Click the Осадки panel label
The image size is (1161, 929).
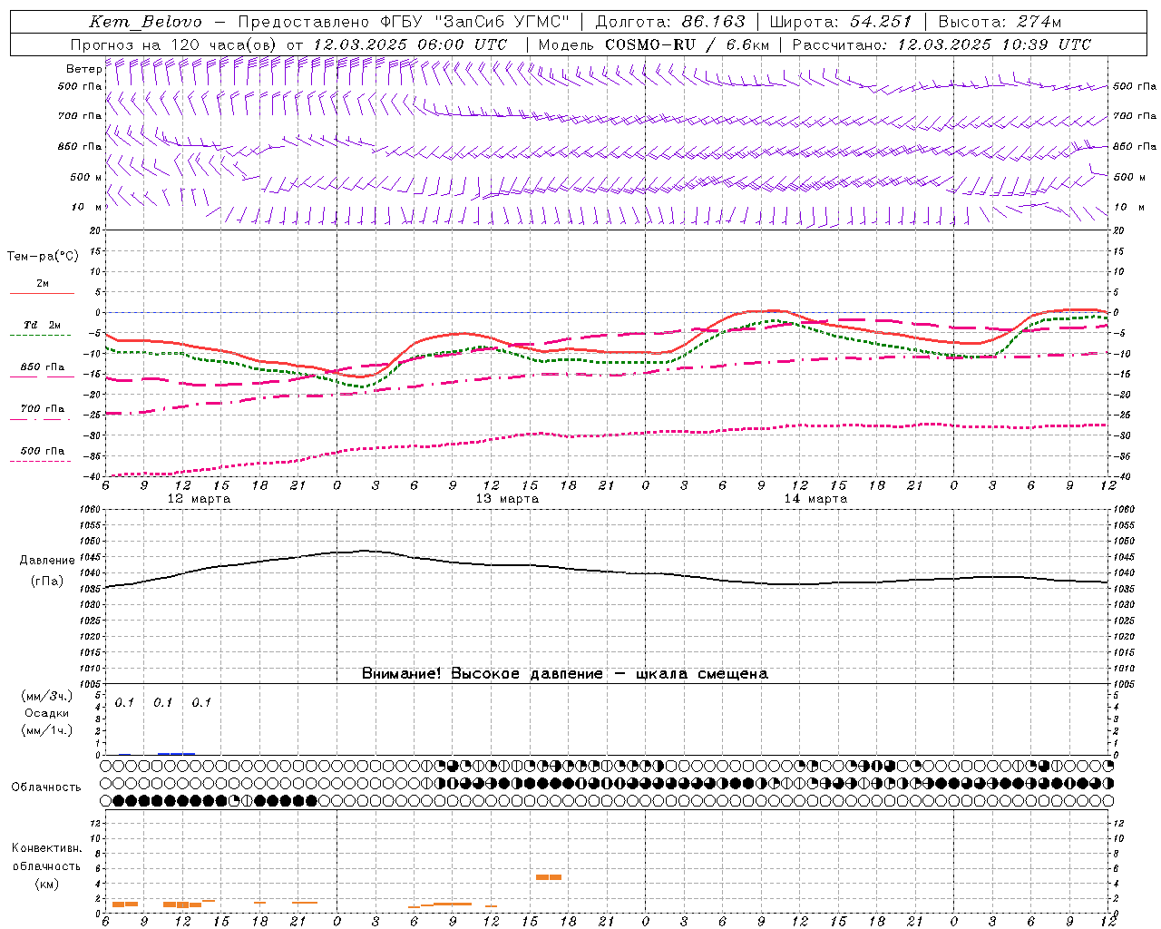47,713
